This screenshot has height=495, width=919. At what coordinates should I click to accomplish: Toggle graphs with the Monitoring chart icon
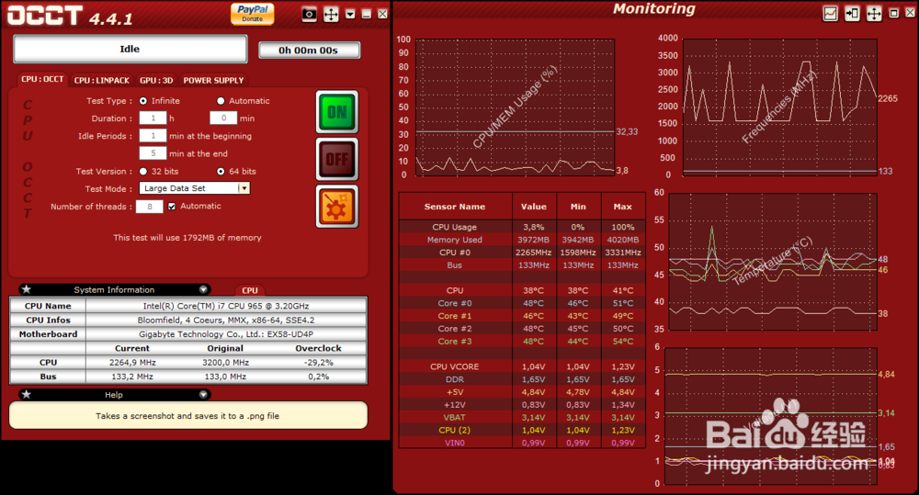pos(831,14)
